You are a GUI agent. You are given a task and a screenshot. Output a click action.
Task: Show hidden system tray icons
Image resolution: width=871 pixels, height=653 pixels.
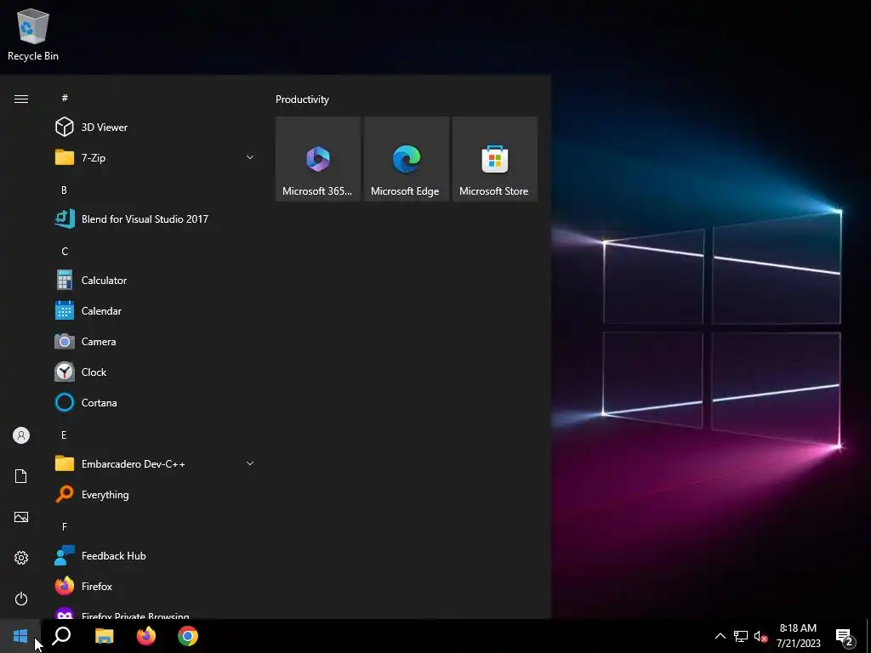pos(720,636)
